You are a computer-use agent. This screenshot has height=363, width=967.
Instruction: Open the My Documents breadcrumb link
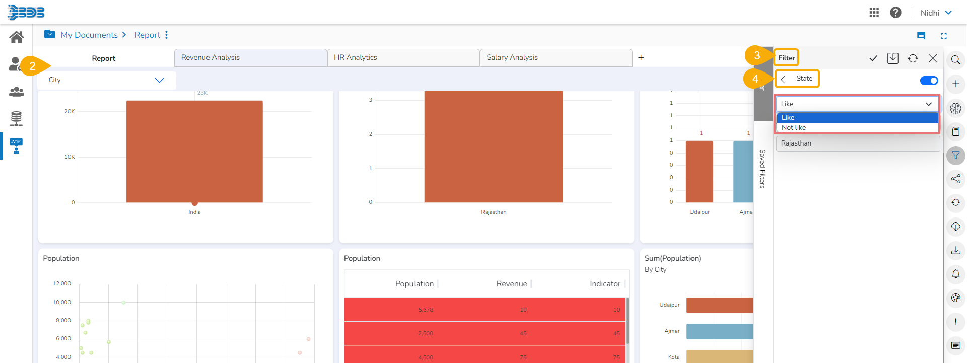coord(89,35)
